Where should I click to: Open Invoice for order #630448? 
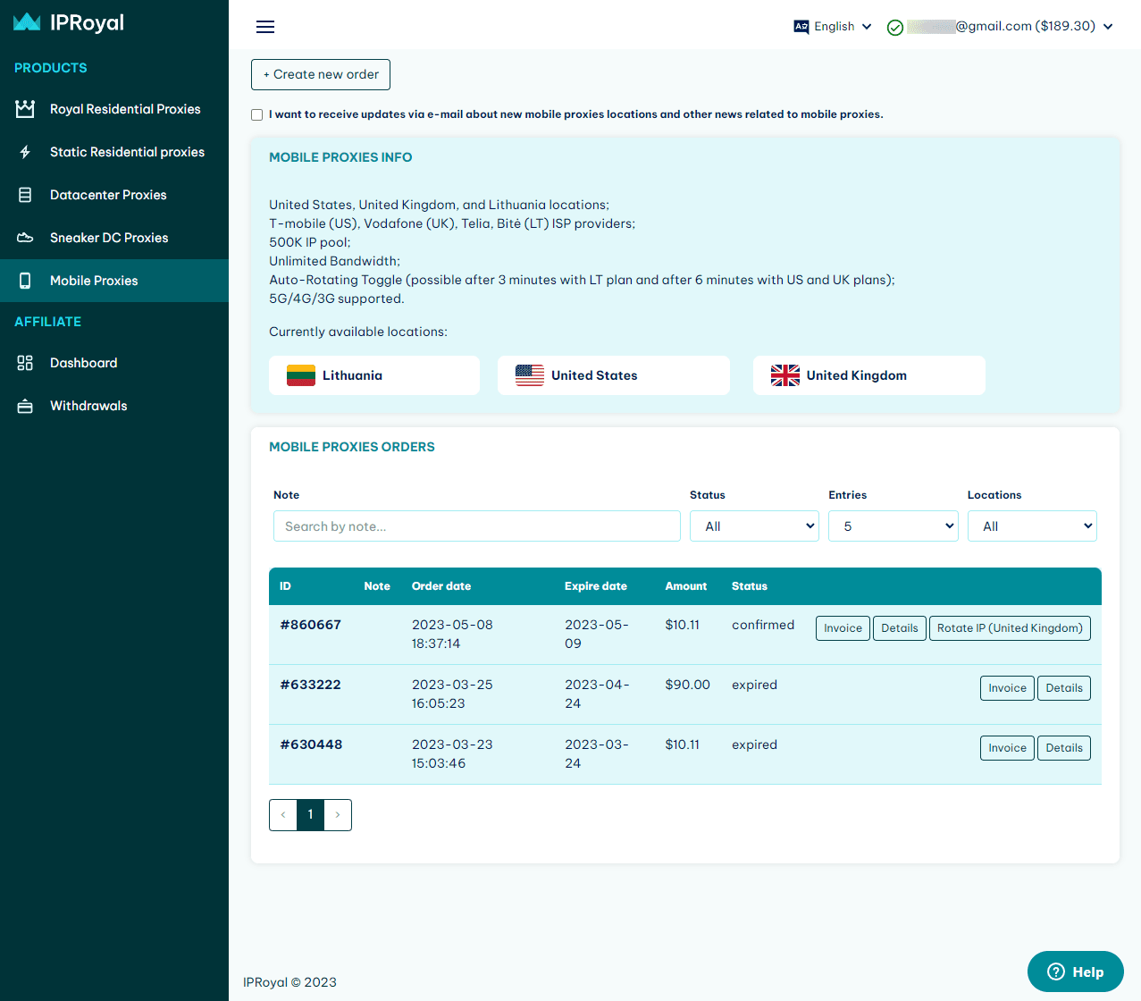[1007, 748]
